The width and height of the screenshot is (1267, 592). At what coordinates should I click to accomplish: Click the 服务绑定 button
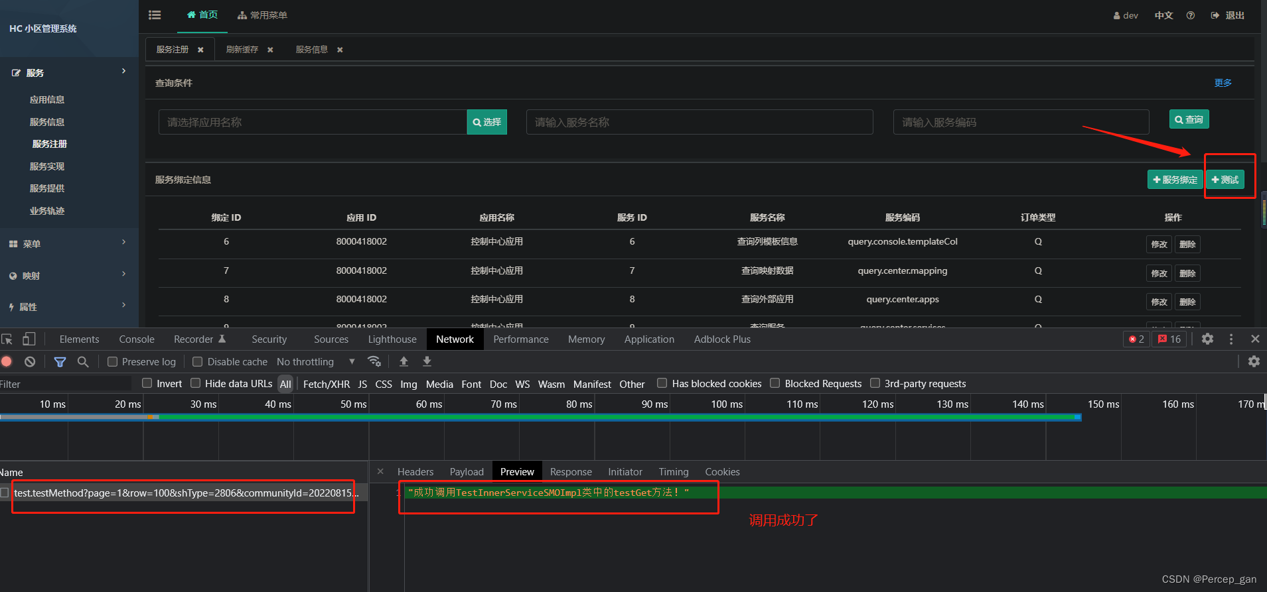pos(1175,180)
